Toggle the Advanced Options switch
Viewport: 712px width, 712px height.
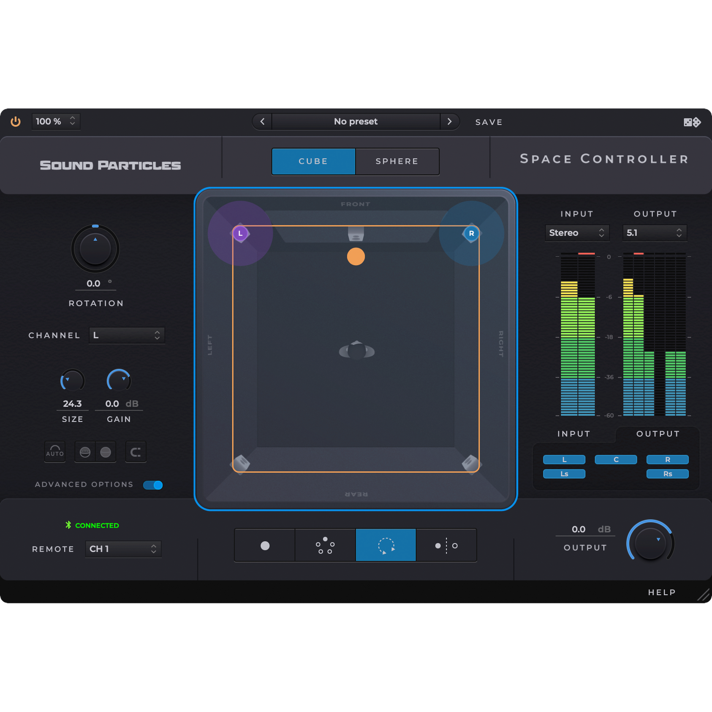point(153,485)
